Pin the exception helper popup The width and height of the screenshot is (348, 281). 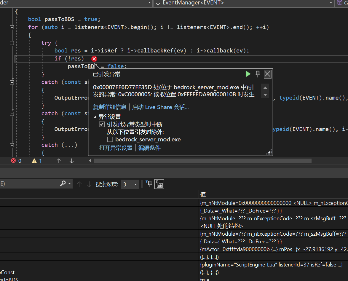(x=258, y=74)
